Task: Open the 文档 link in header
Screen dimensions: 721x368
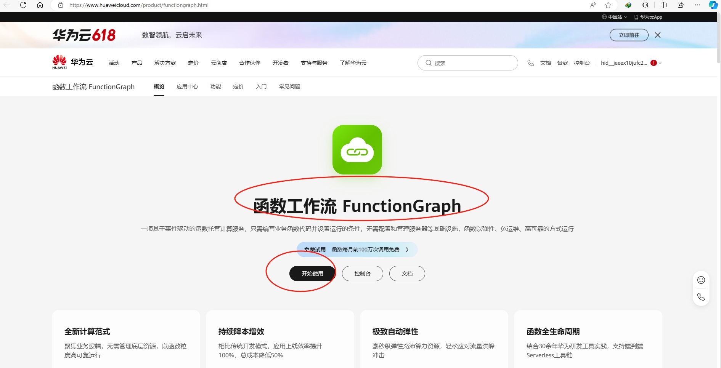Action: click(546, 63)
